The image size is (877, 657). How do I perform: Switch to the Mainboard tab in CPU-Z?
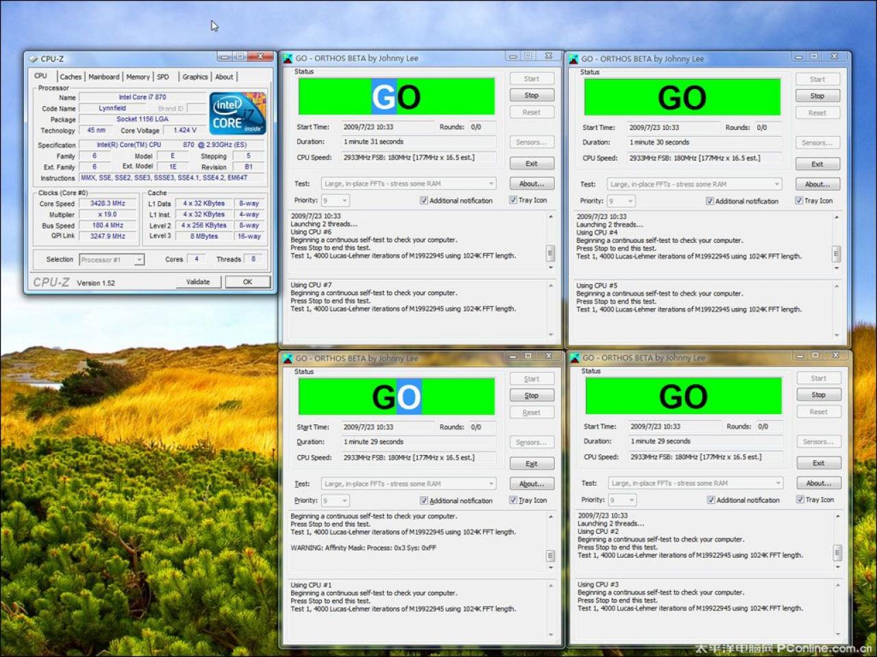(x=103, y=77)
